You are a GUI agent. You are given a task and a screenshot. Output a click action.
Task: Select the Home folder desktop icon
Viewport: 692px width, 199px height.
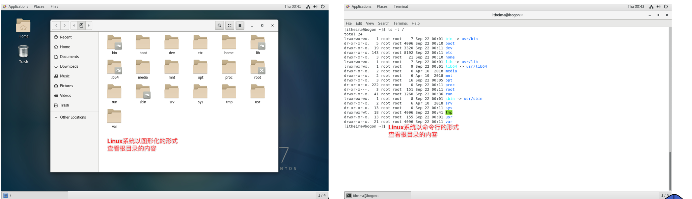(x=23, y=28)
